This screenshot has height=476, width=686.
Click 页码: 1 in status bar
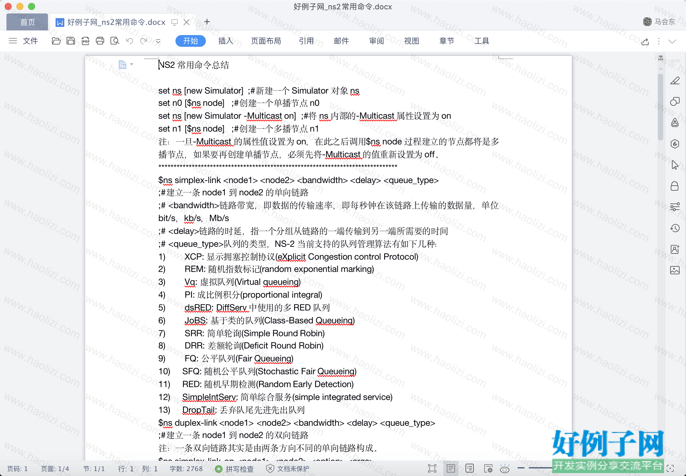click(x=17, y=469)
